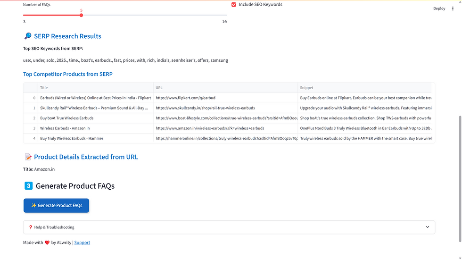Screen dimensions: 462x260
Task: Click the Top SEO Keywords from SERP label
Action: pyautogui.click(x=53, y=48)
